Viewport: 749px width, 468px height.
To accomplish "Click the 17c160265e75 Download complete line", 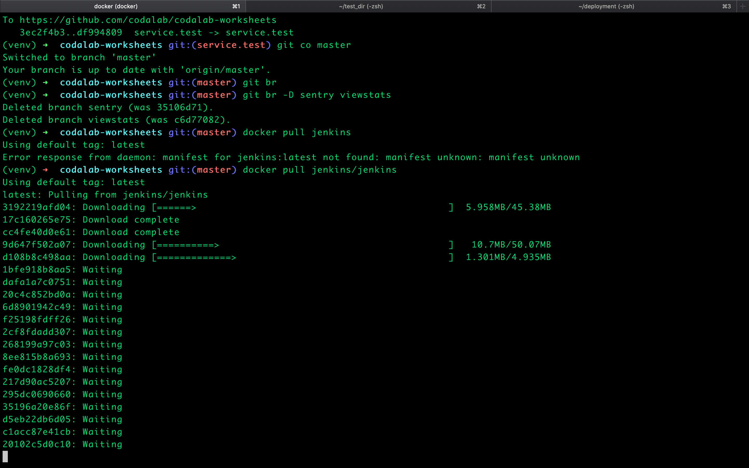I will click(x=91, y=220).
